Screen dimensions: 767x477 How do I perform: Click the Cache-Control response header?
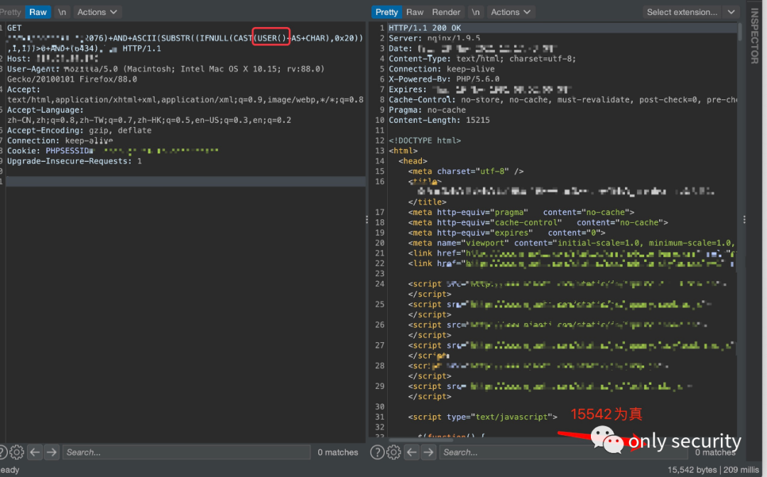[562, 99]
